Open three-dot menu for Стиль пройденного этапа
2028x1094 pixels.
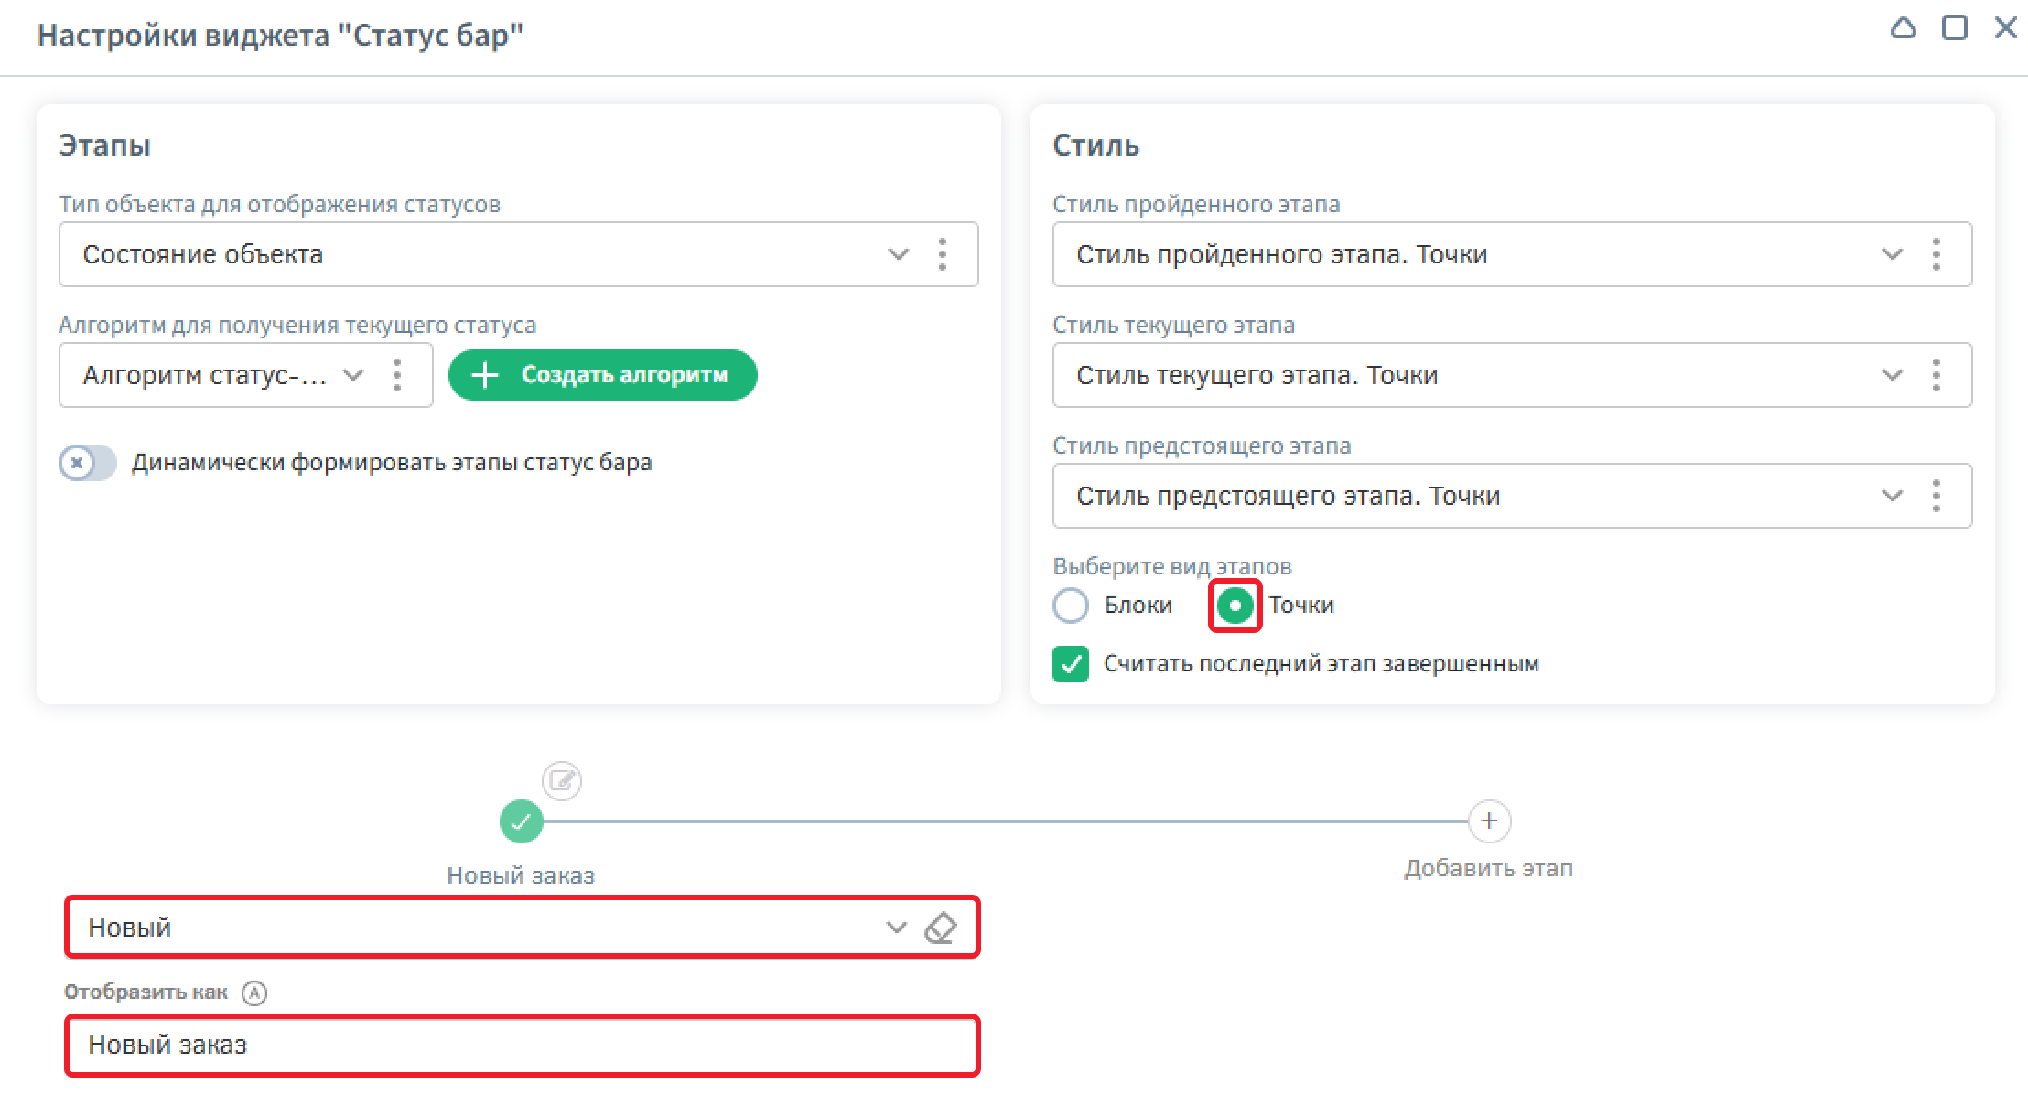click(x=1936, y=254)
